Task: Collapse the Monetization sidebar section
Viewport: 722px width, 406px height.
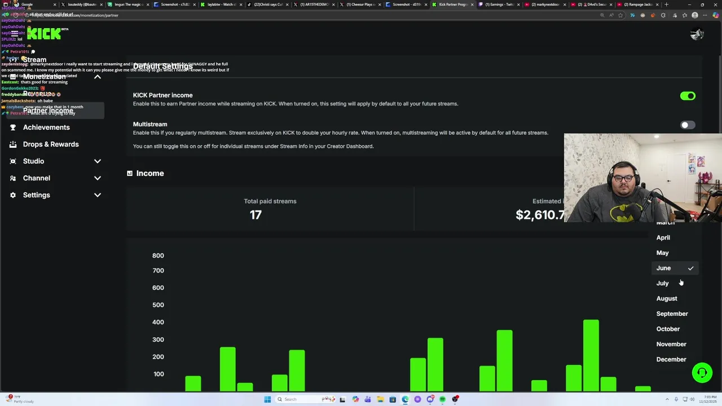Action: [x=98, y=77]
